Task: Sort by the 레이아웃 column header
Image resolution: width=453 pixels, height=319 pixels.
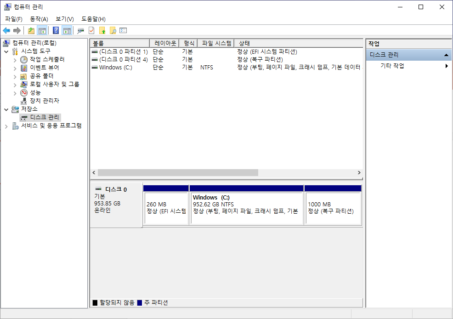Action: pyautogui.click(x=164, y=43)
